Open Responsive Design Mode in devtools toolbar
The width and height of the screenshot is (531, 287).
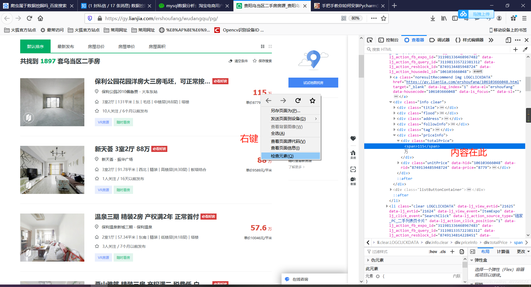pyautogui.click(x=508, y=40)
